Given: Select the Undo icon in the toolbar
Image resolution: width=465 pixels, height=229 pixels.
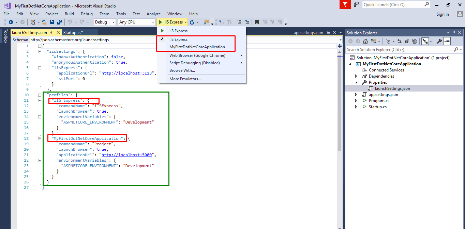Looking at the screenshot, I should point(70,22).
